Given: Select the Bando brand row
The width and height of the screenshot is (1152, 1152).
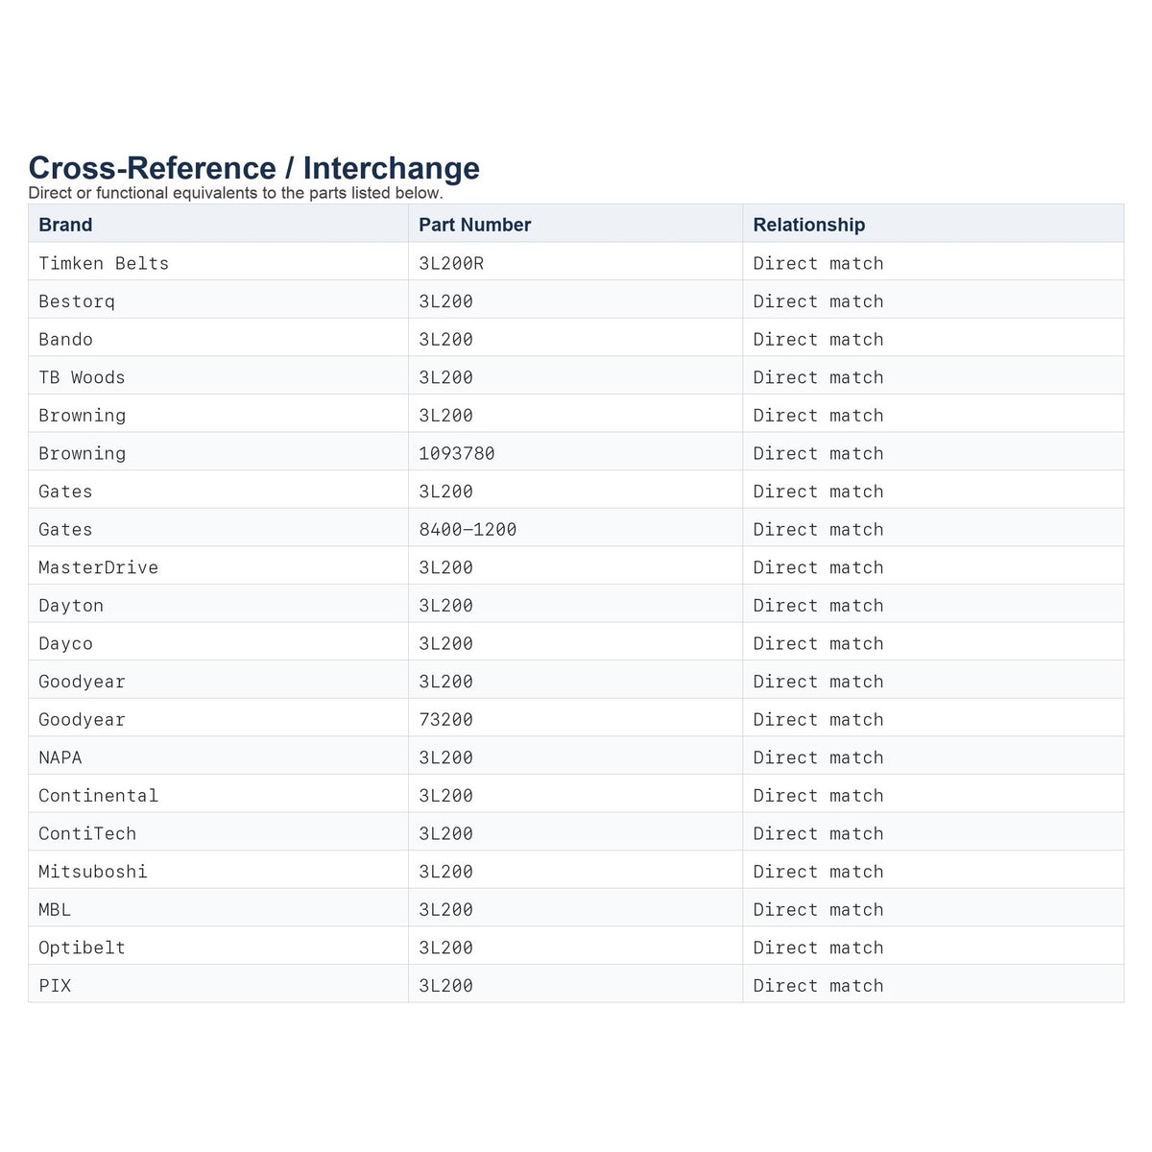Looking at the screenshot, I should 576,338.
